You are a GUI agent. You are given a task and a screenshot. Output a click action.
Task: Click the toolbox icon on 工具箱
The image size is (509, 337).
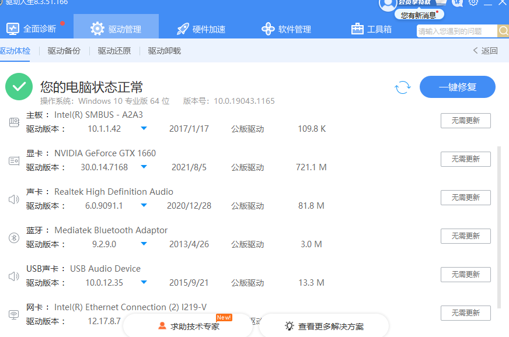click(357, 29)
